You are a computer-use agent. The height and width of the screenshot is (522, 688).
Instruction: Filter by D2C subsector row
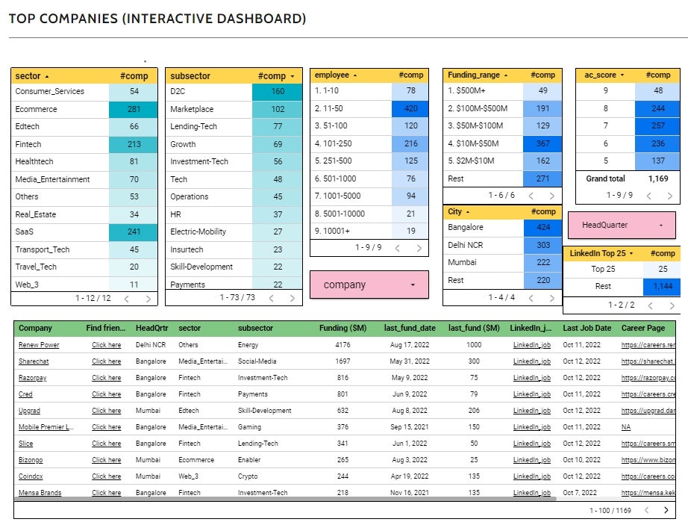point(234,91)
